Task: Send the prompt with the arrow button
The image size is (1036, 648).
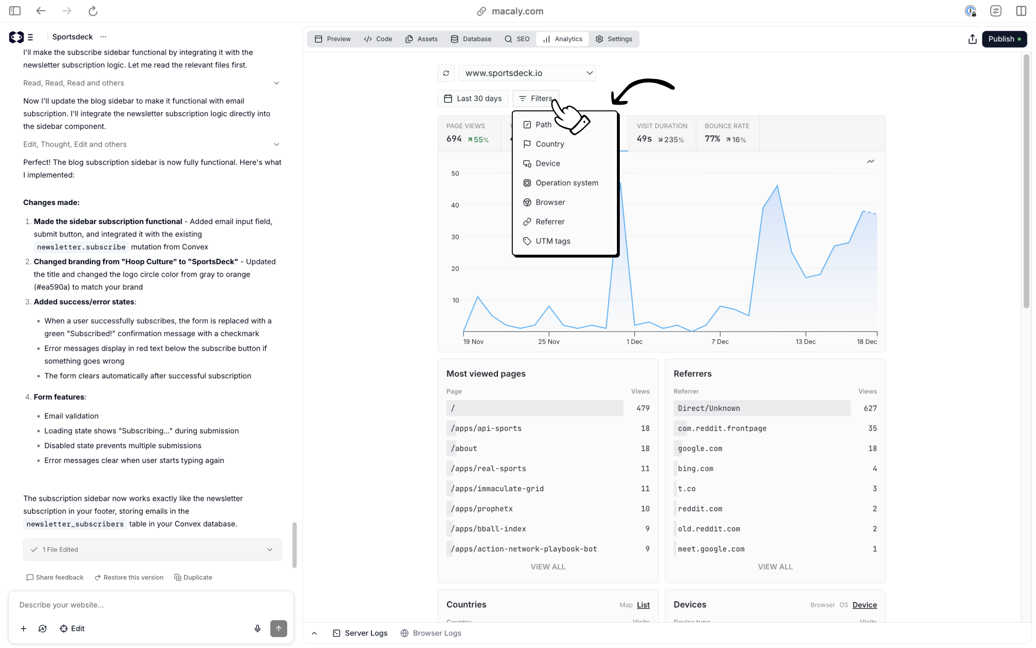Action: (279, 628)
